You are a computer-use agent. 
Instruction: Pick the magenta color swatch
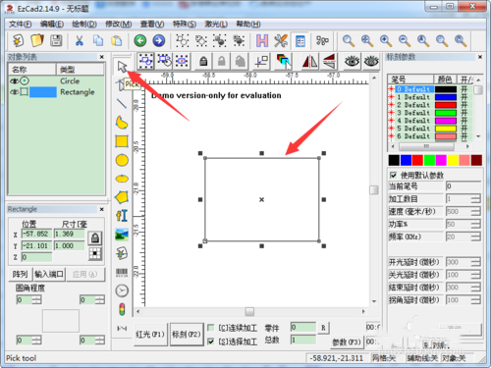tap(441, 160)
